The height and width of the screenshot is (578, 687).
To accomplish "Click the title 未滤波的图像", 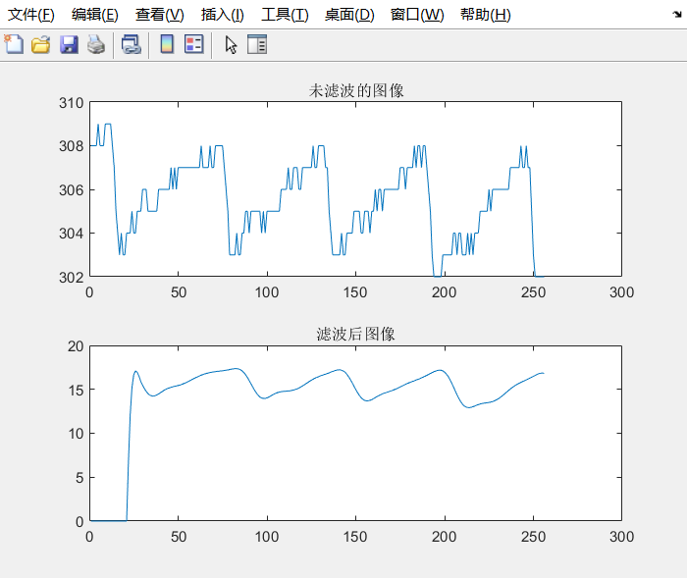I will (x=355, y=90).
